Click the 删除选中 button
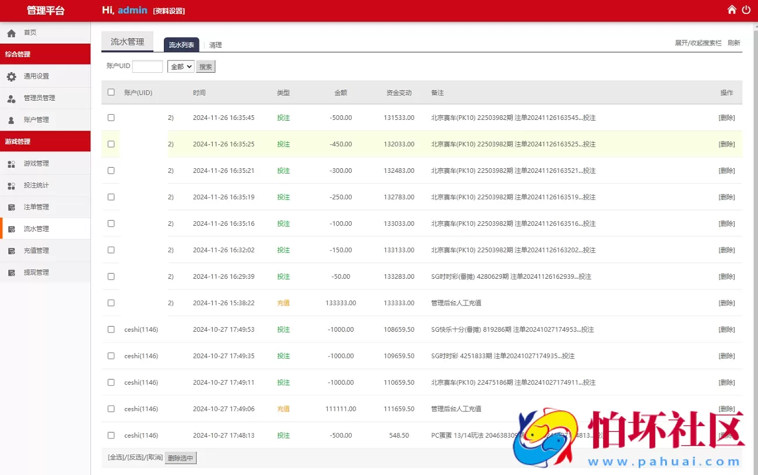The image size is (758, 475). (x=181, y=458)
